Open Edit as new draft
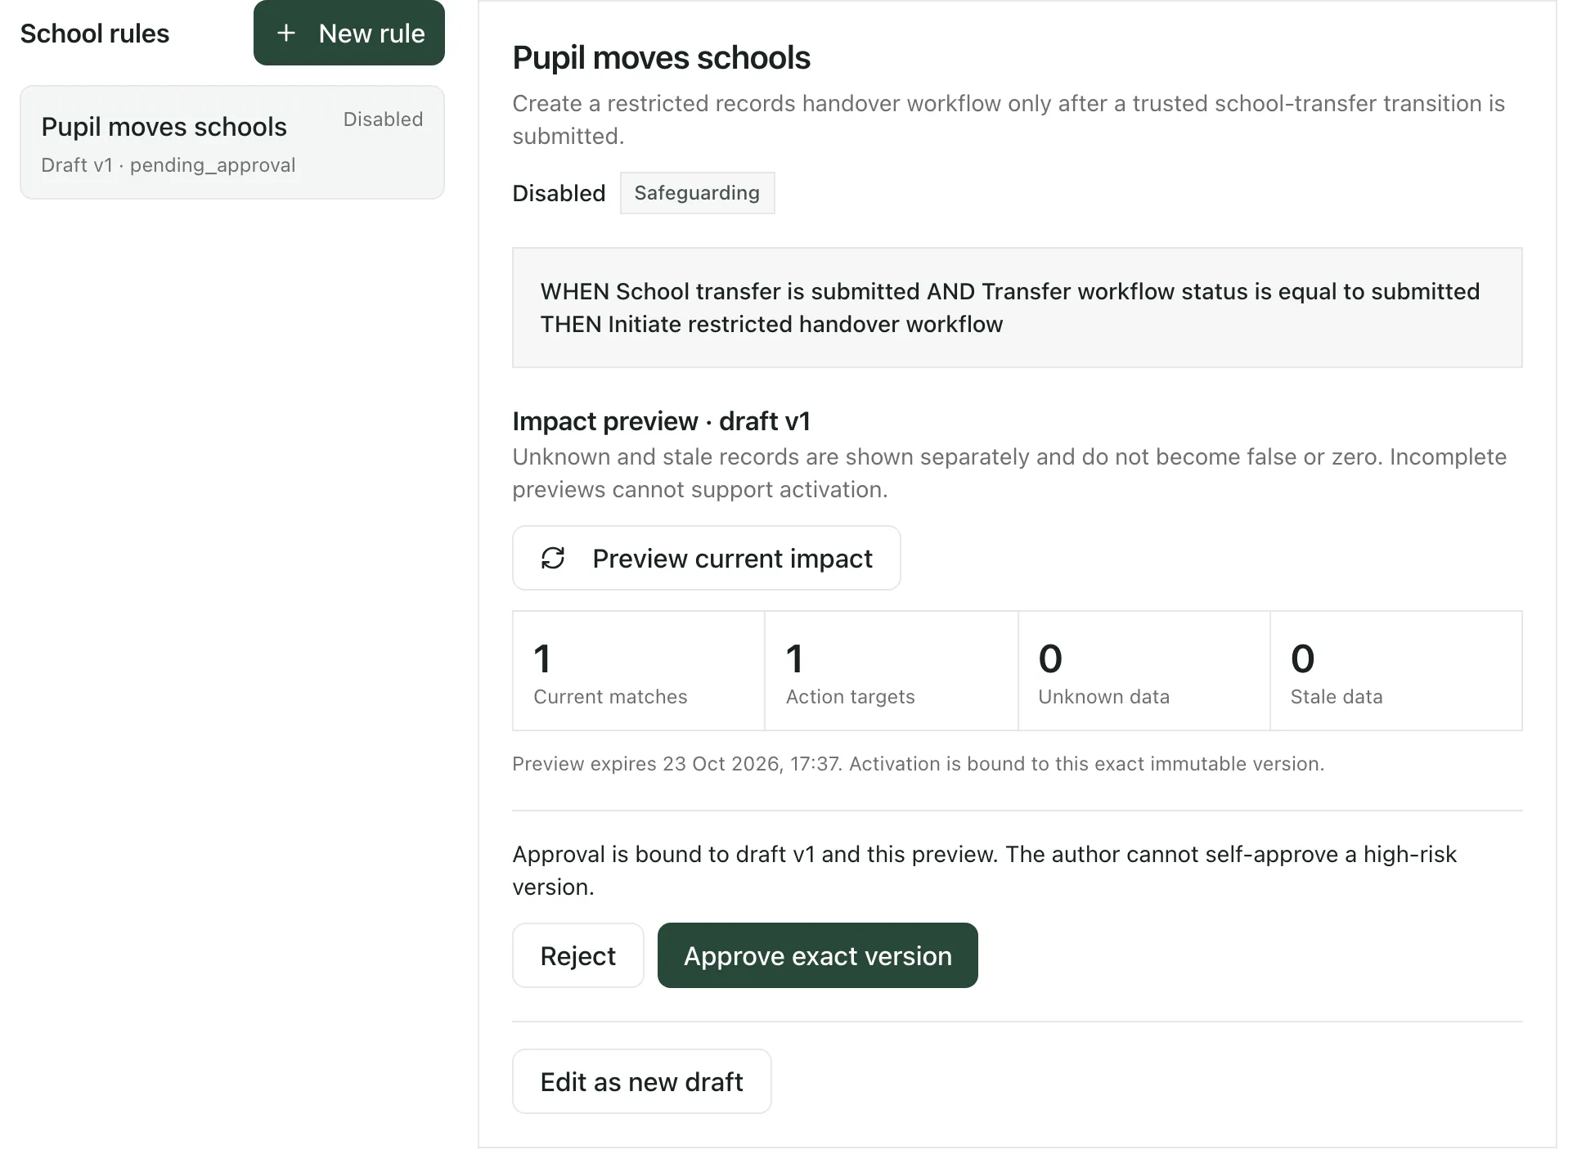Viewport: 1577px width, 1168px height. 642,1081
